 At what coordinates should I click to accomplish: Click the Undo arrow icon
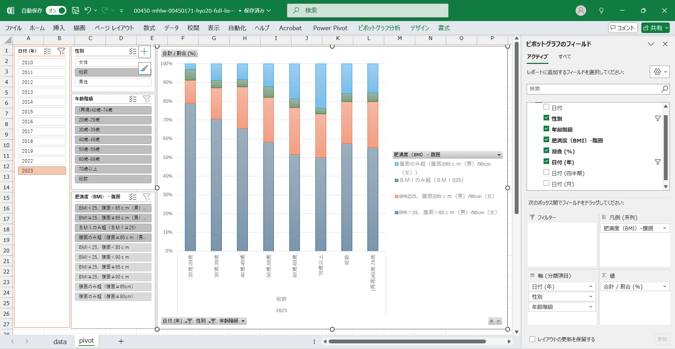(x=88, y=11)
